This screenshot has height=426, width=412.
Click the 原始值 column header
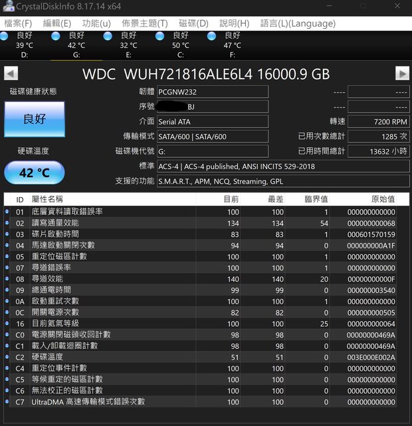[x=382, y=199]
